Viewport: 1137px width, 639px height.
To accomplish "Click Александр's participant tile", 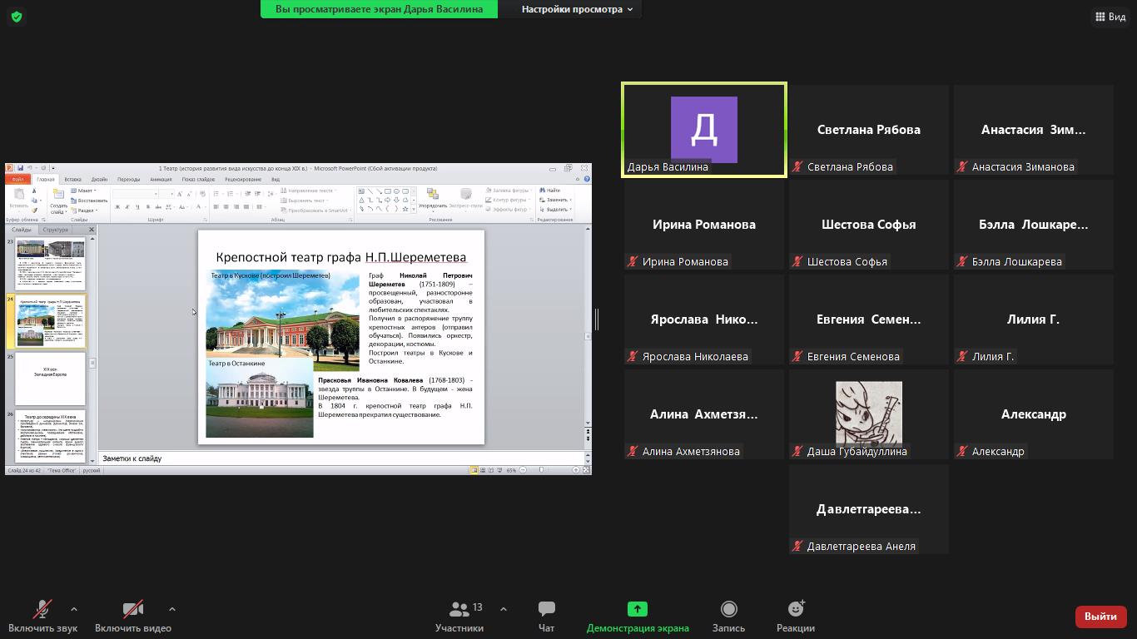I will [1033, 414].
